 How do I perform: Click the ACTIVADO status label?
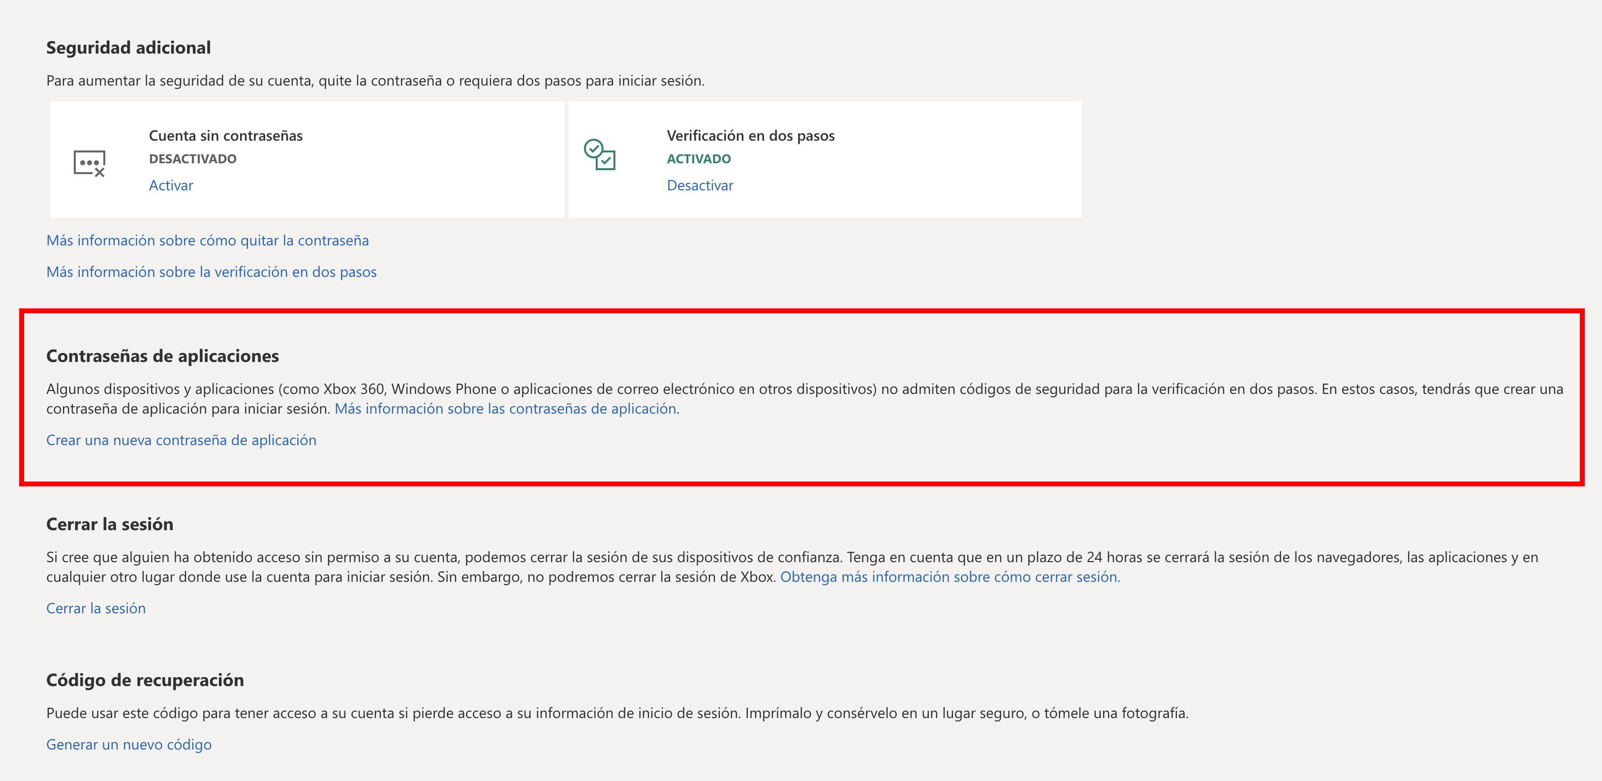pos(698,159)
